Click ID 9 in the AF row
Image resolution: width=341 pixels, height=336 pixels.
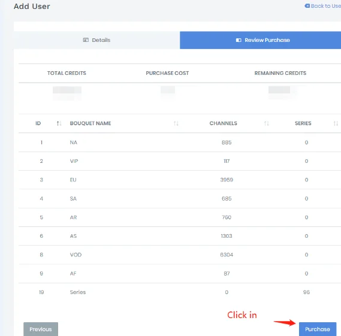[x=41, y=273]
